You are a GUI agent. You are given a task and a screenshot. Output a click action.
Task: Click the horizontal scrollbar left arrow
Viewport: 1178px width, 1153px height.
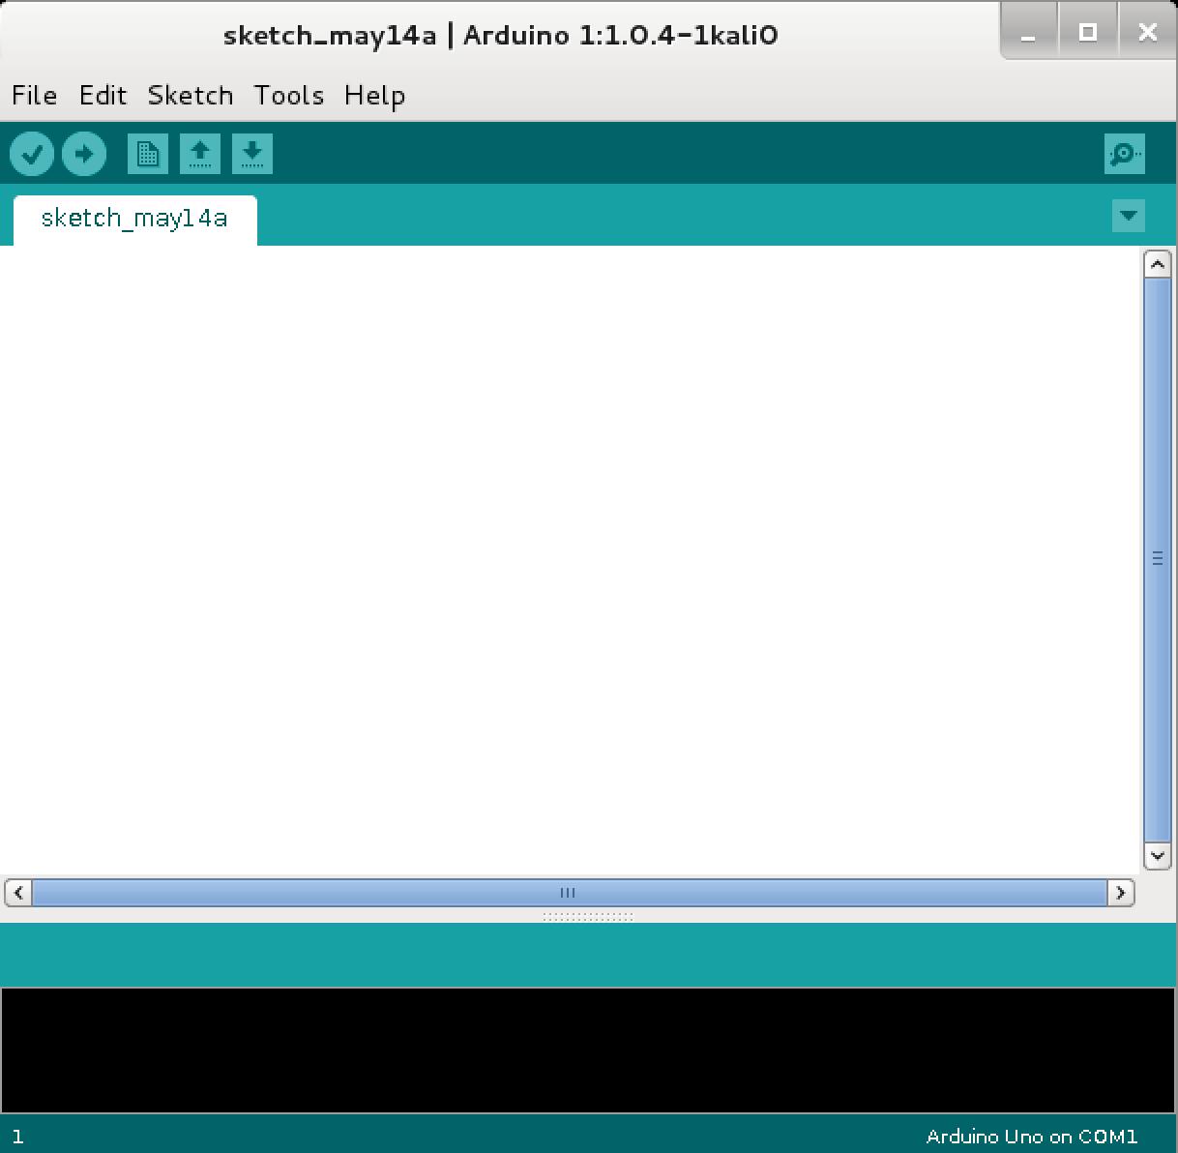coord(18,892)
